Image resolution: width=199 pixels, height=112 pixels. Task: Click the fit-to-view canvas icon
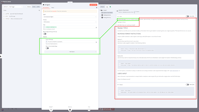tap(8, 109)
